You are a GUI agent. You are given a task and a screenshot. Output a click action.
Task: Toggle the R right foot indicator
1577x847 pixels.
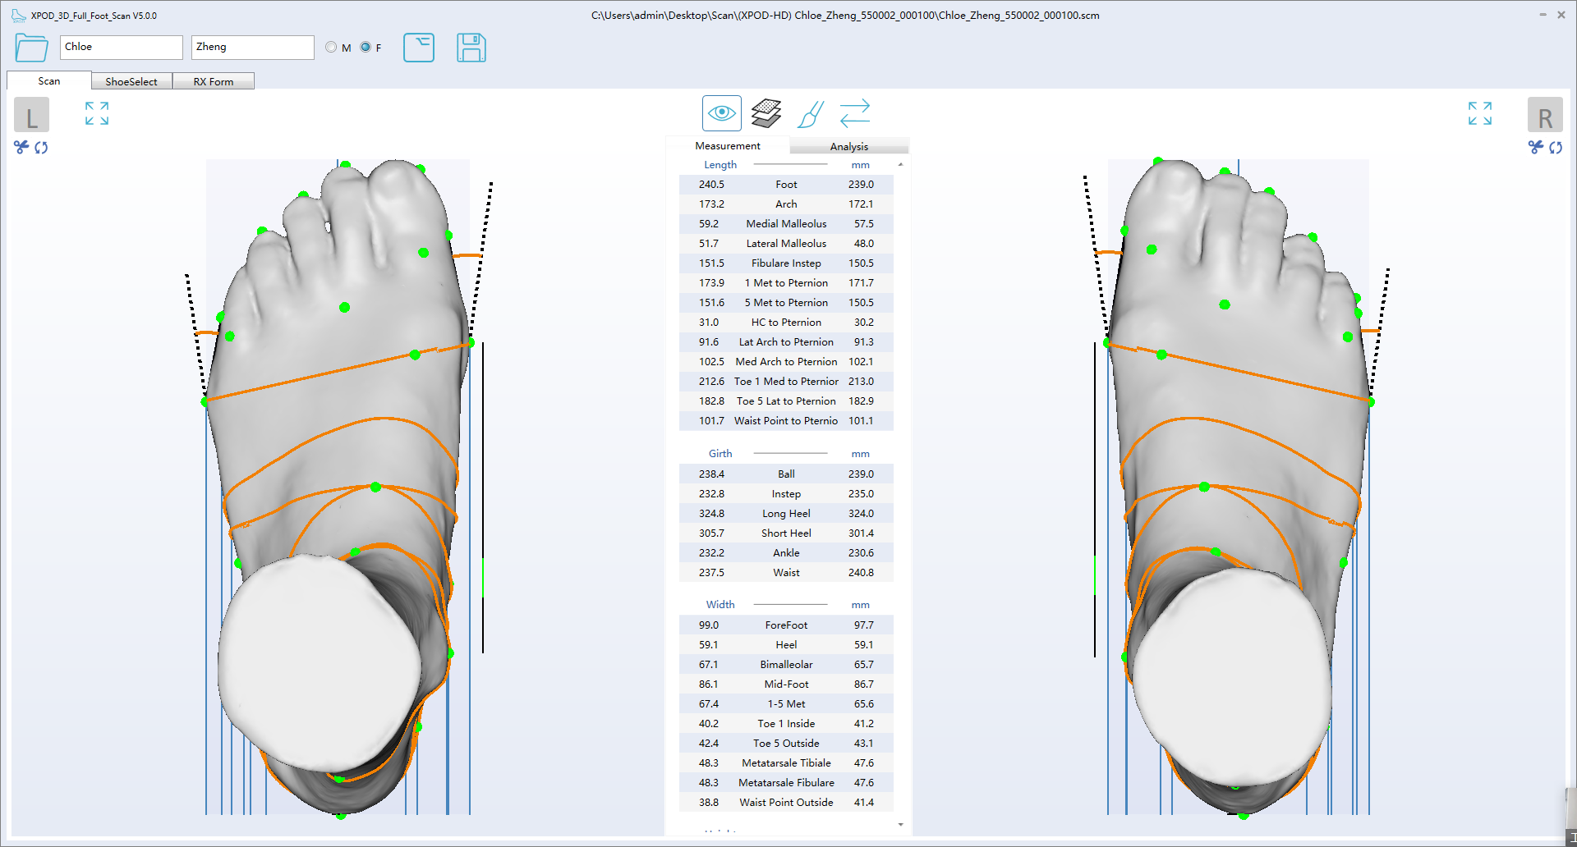[x=1546, y=115]
